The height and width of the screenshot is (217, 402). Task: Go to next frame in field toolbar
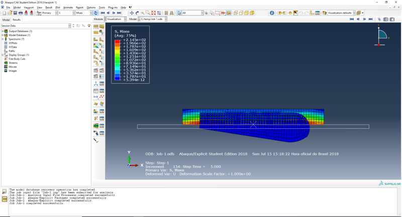click(x=114, y=13)
